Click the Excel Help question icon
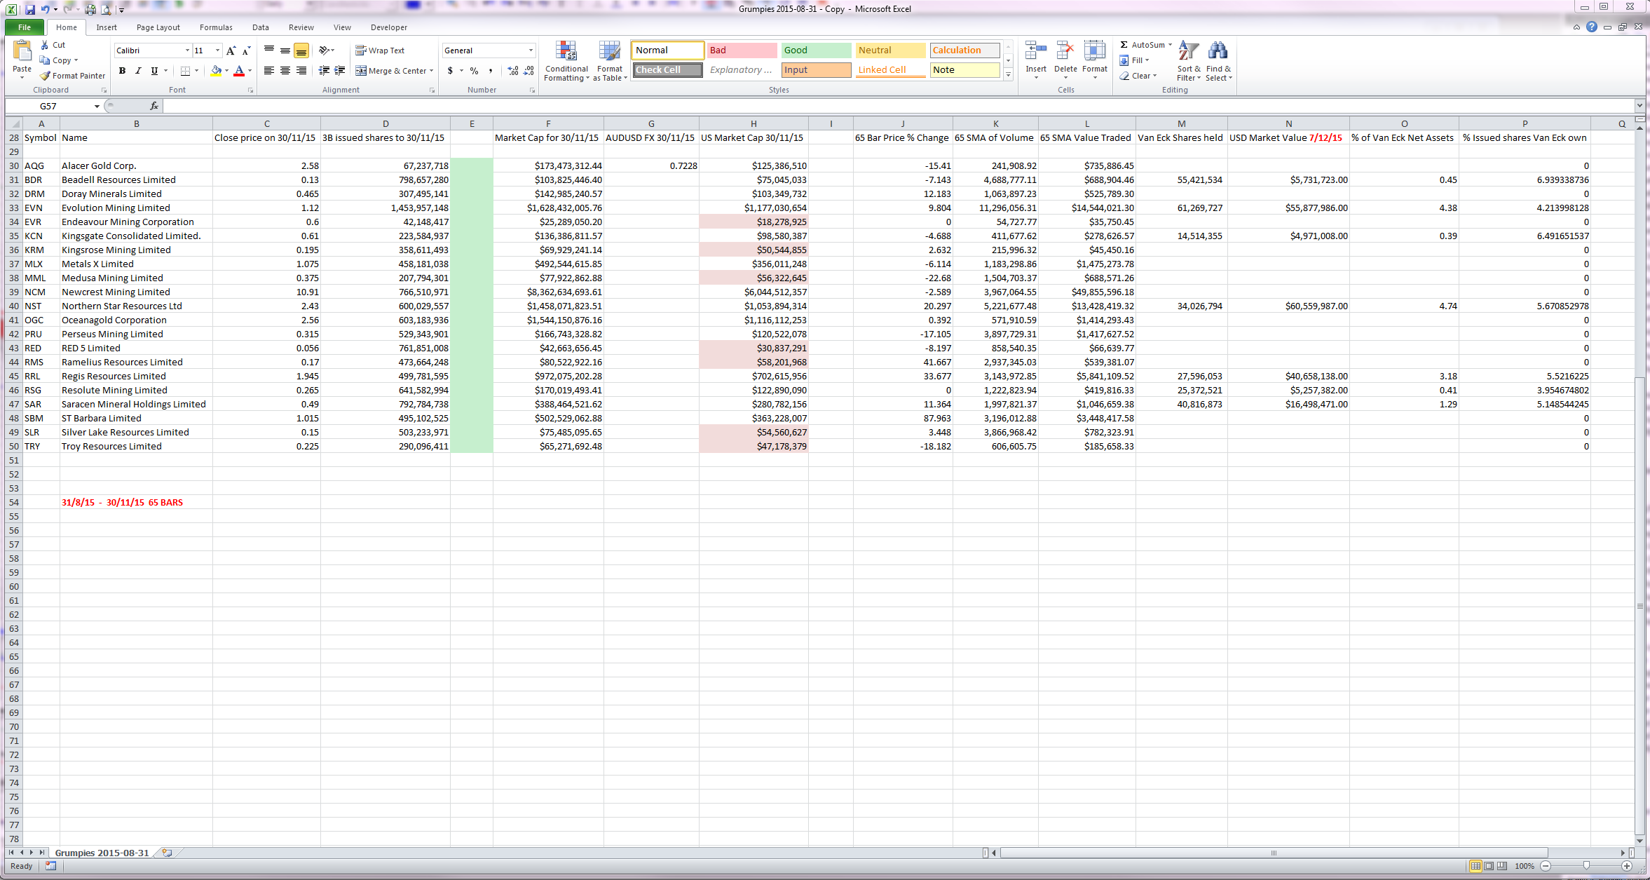The width and height of the screenshot is (1650, 880). 1592,27
